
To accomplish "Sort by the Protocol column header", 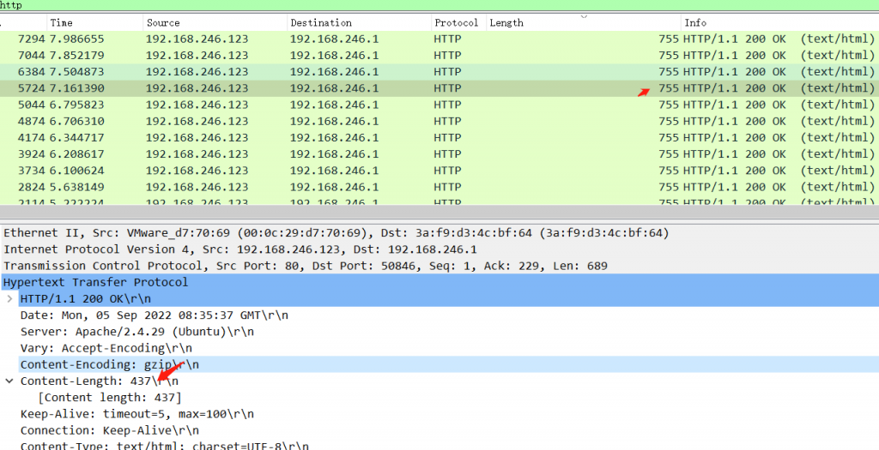I will click(x=458, y=23).
